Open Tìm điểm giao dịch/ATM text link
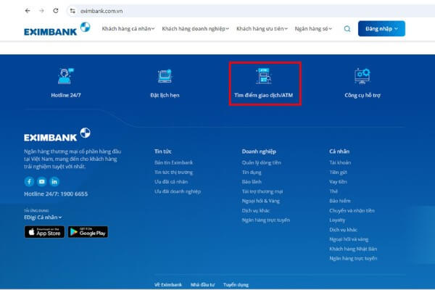This screenshot has width=435, height=290. pos(264,95)
